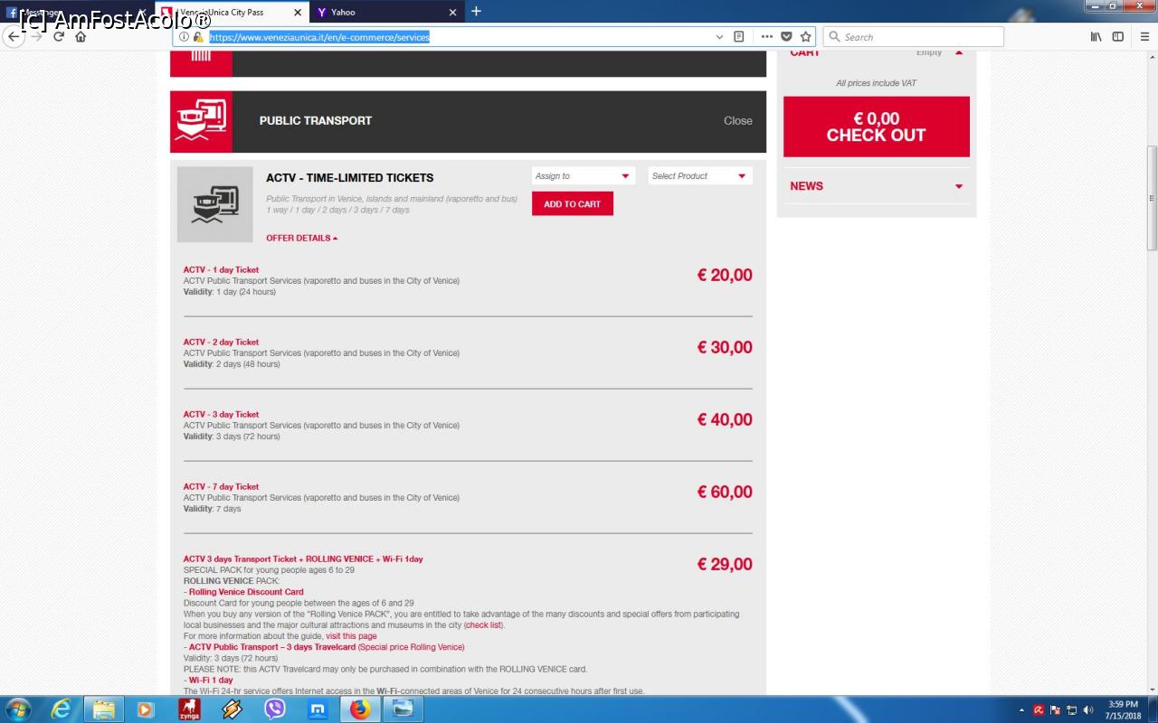Switch to Firefox in the taskbar

pyautogui.click(x=360, y=709)
